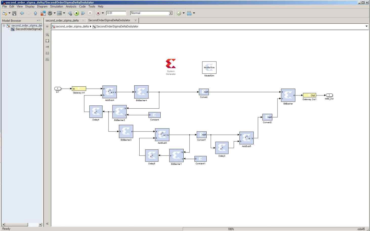370x231 pixels.
Task: Click the Step Back toolbar button
Action: click(70, 13)
